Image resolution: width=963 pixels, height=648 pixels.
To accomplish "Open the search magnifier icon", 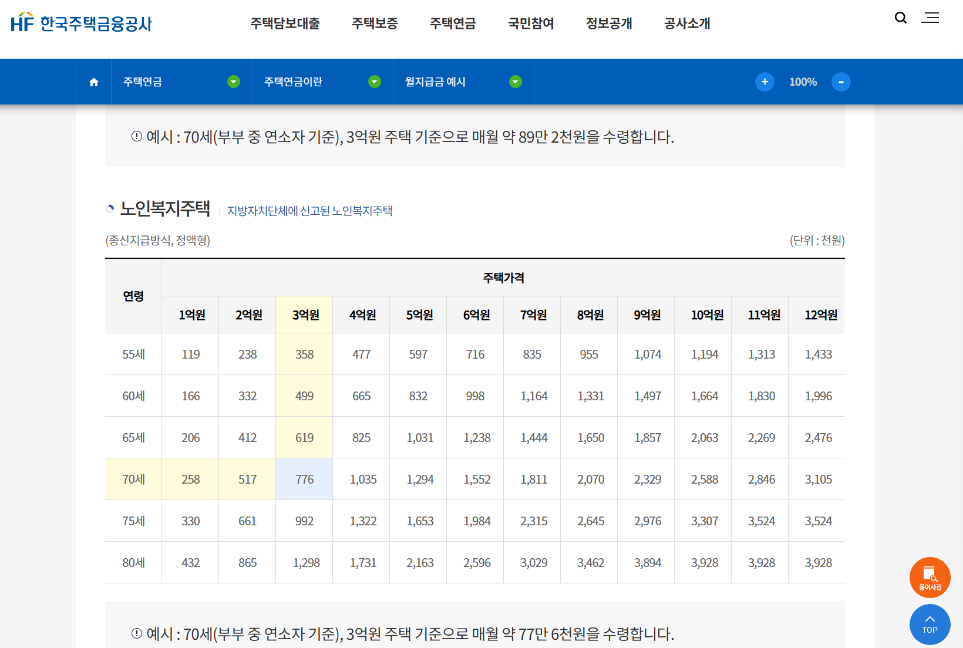I will (901, 18).
